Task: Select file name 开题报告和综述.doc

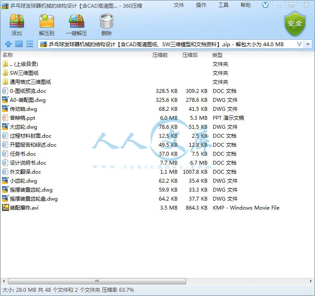Action: pyautogui.click(x=33, y=145)
